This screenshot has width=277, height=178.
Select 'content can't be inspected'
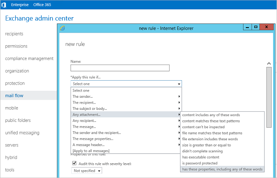click(x=222, y=127)
